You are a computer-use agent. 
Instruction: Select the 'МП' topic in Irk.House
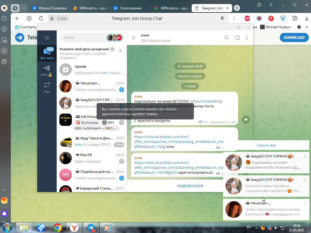(108, 122)
